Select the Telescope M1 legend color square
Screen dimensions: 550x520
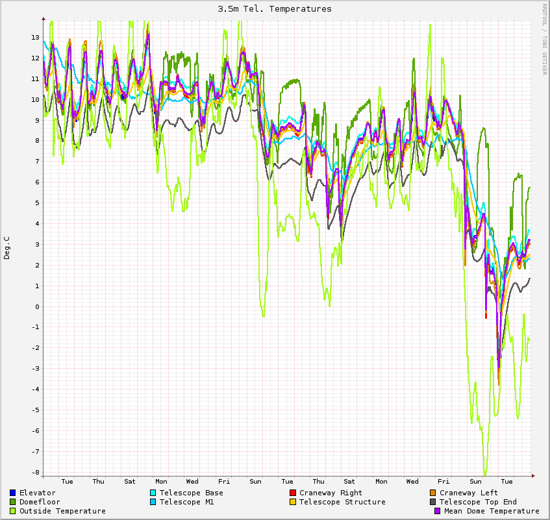pos(153,502)
